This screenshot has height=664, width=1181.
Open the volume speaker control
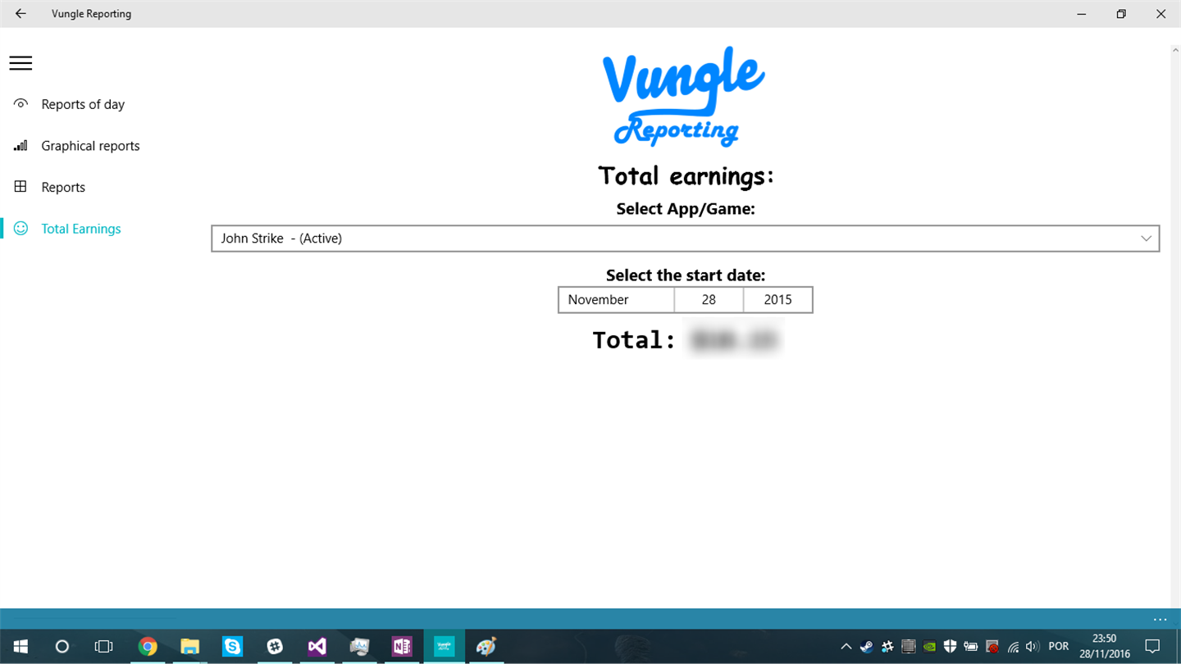[x=1033, y=647]
